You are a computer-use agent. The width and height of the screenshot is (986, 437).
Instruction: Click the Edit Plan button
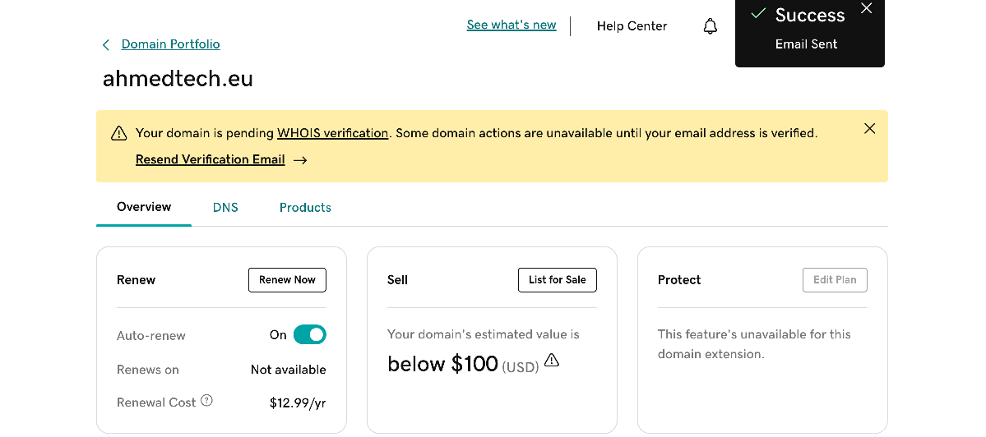pos(834,280)
